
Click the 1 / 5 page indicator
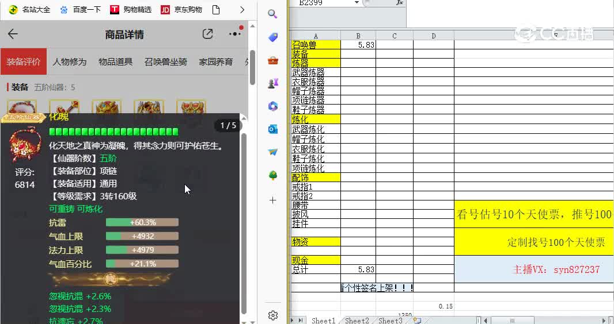[228, 125]
